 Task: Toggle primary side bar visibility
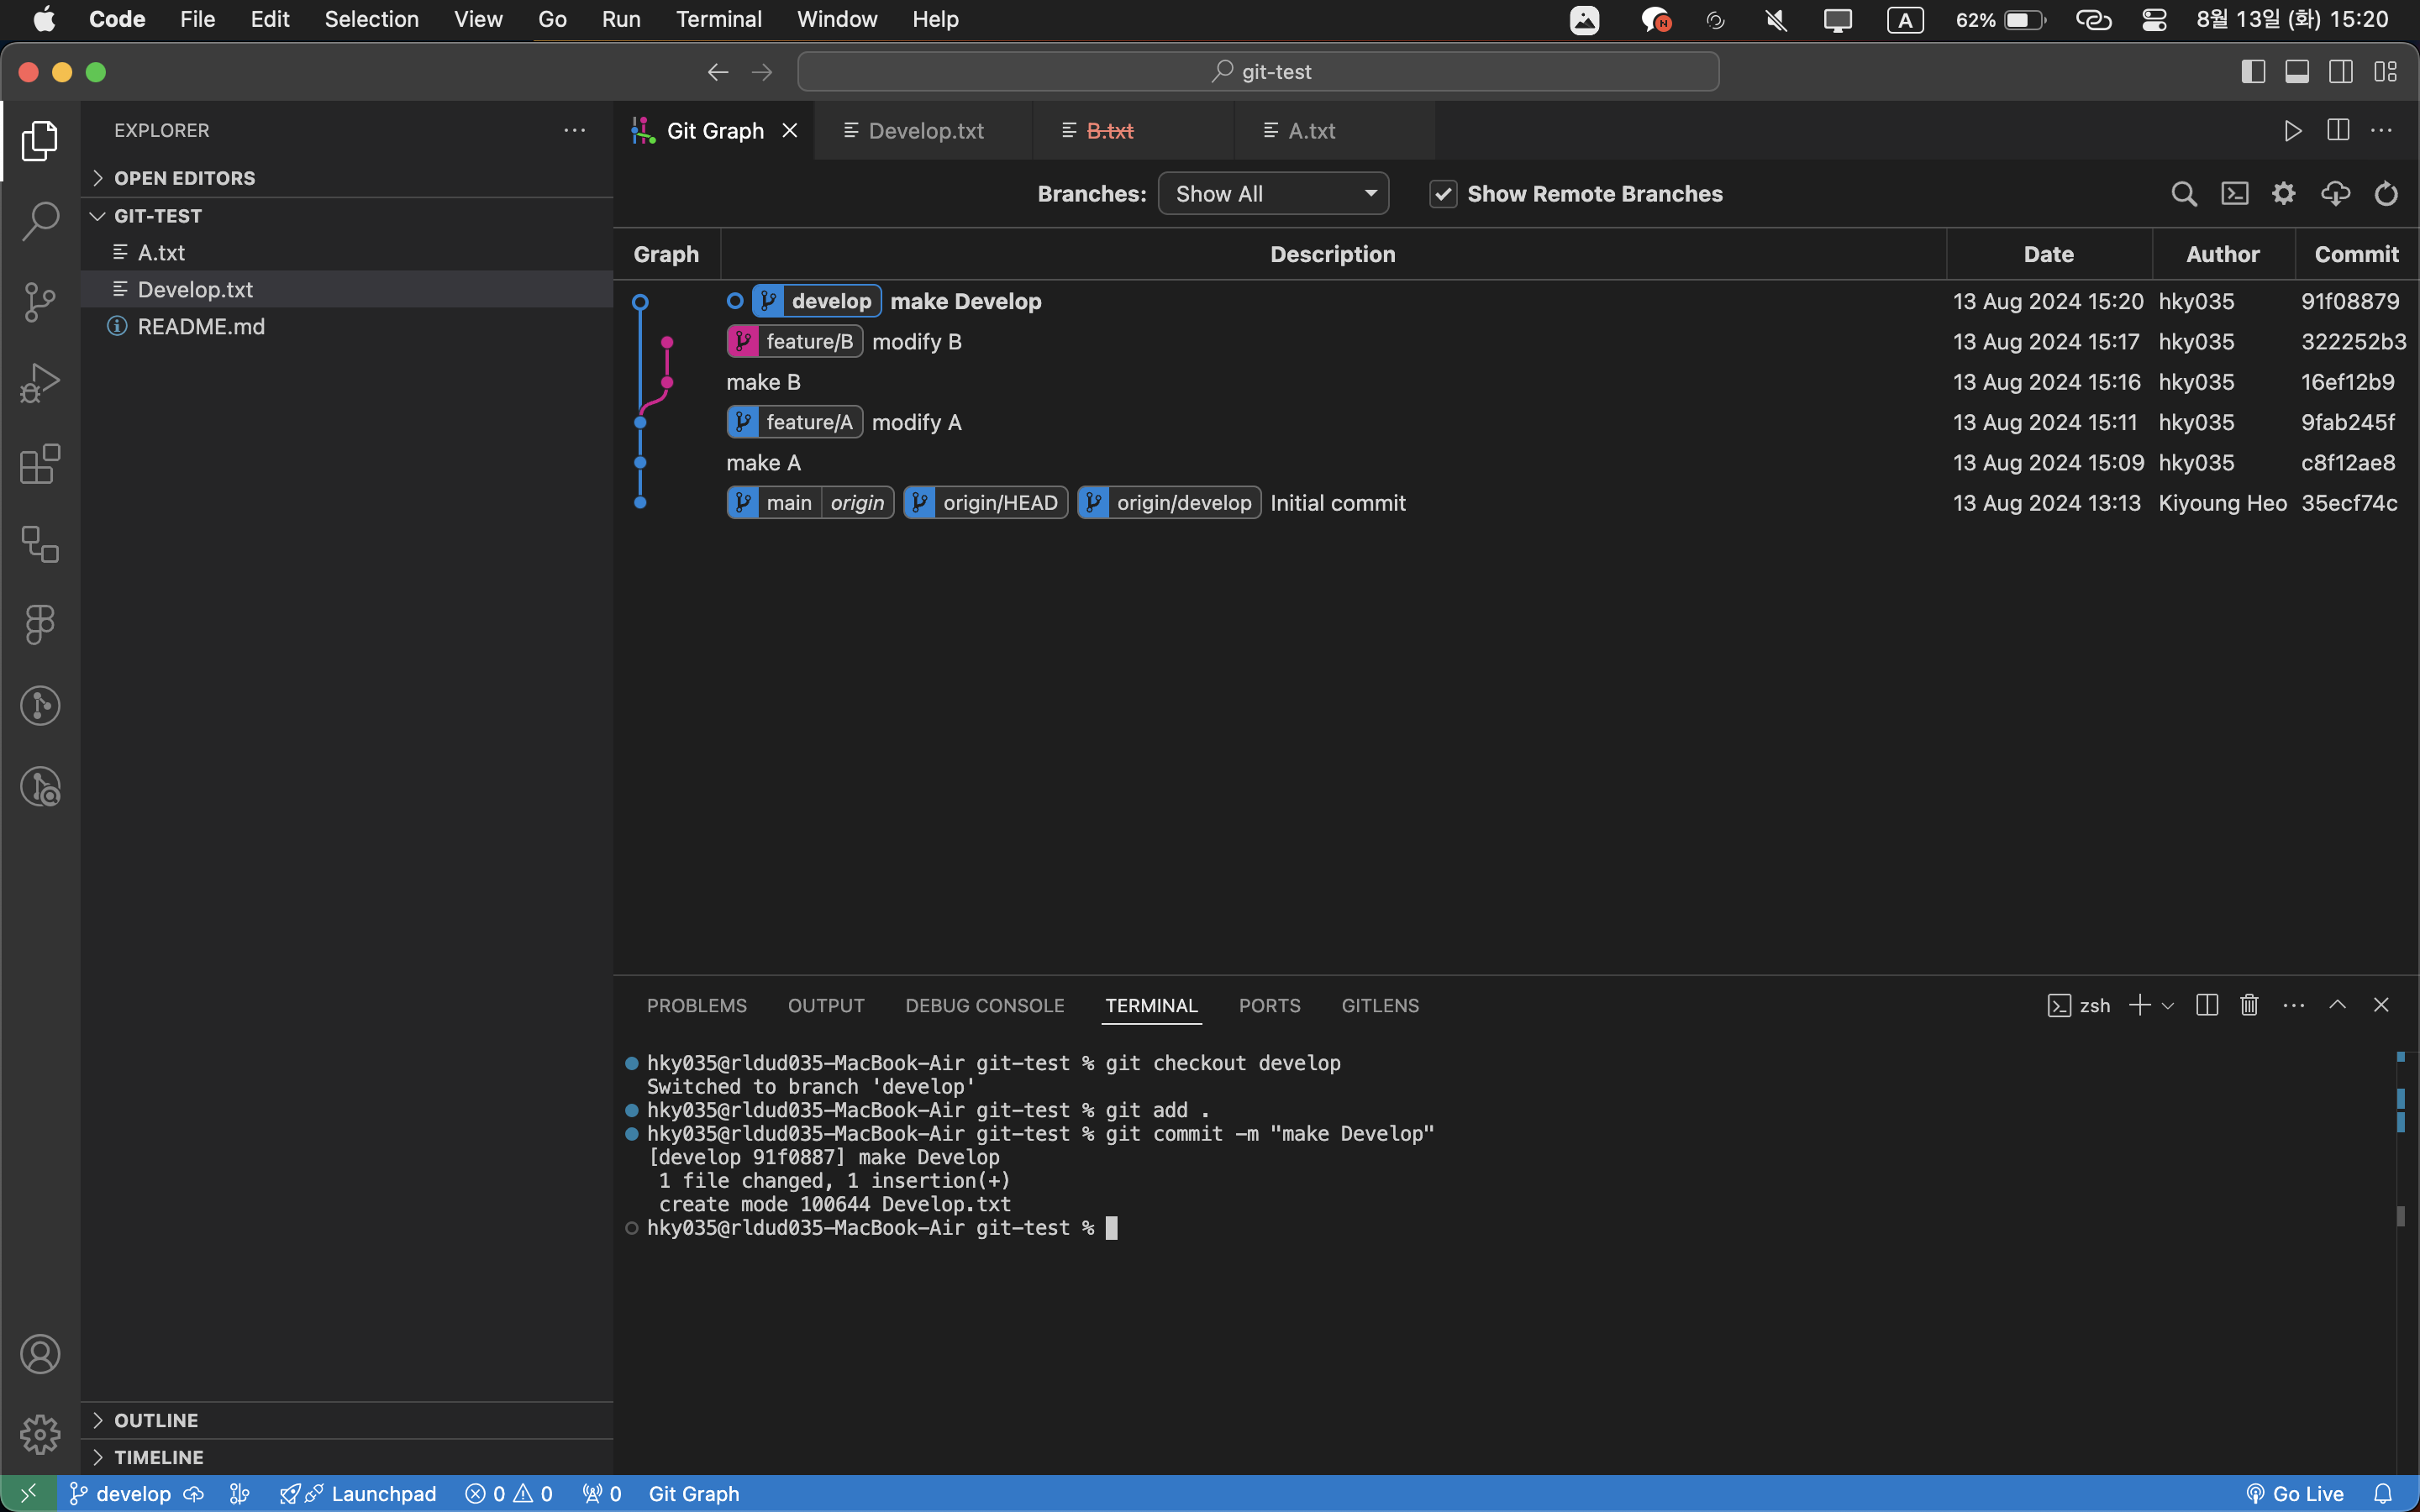click(2253, 72)
